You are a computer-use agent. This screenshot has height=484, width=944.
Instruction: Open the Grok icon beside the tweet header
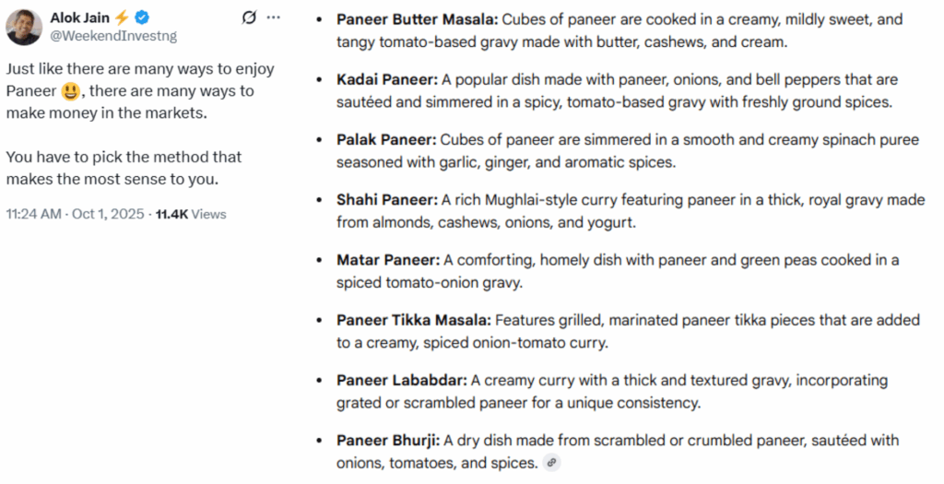[x=248, y=18]
